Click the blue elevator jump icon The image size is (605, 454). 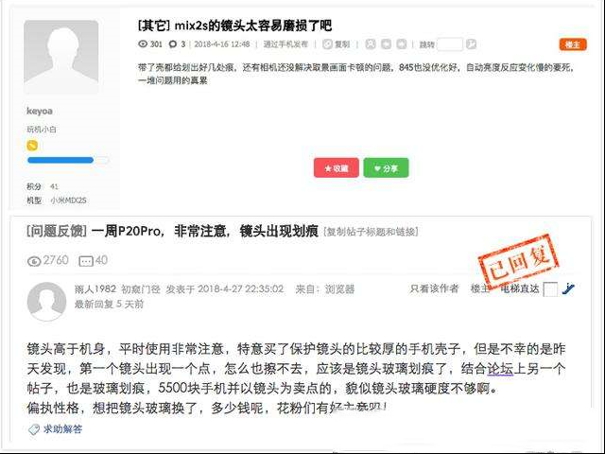coord(568,288)
